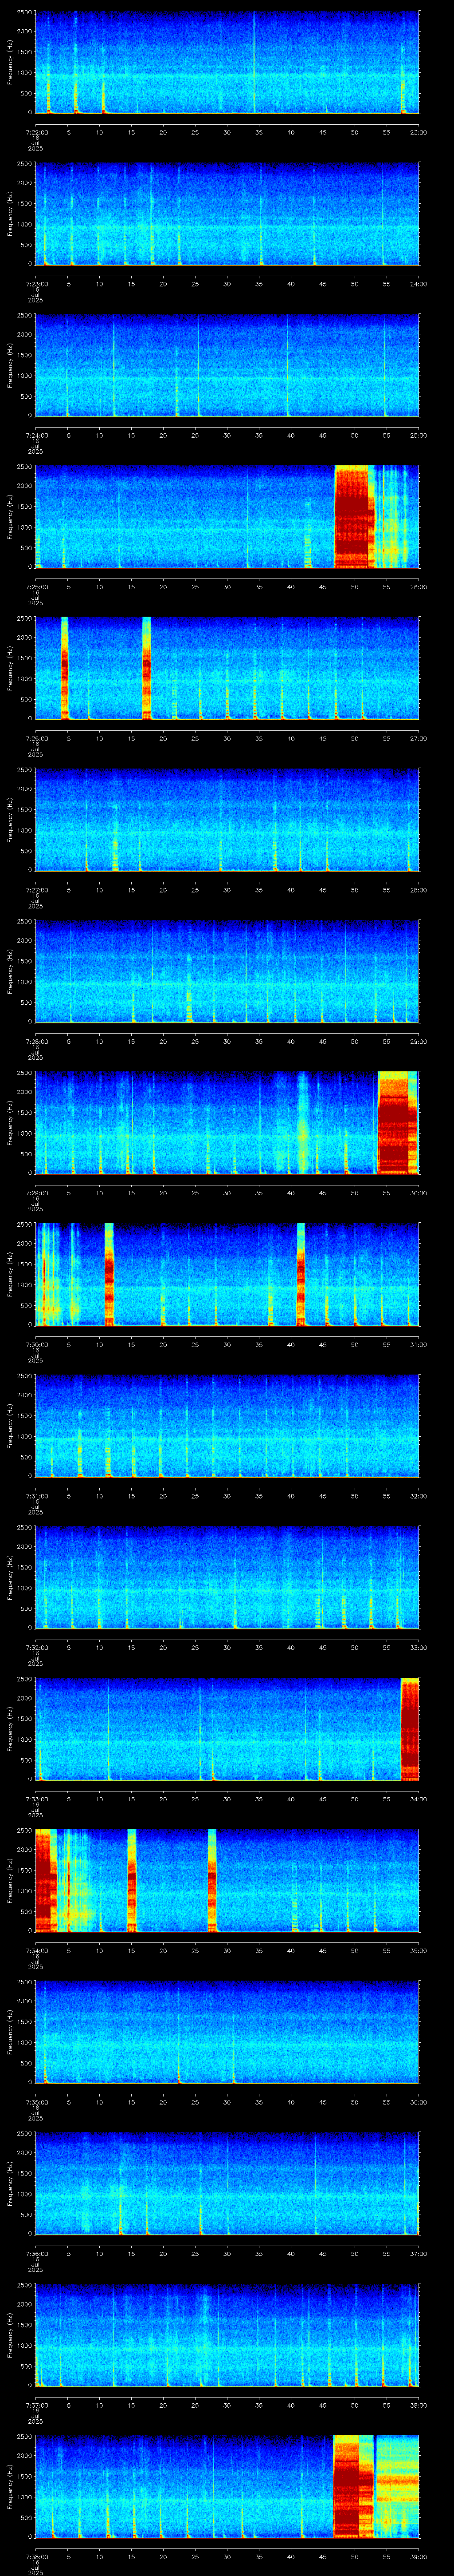The width and height of the screenshot is (454, 2576).
Task: Click the Frequency (Hz) axis label of the 7:31:00 panel
Action: [x=10, y=1425]
